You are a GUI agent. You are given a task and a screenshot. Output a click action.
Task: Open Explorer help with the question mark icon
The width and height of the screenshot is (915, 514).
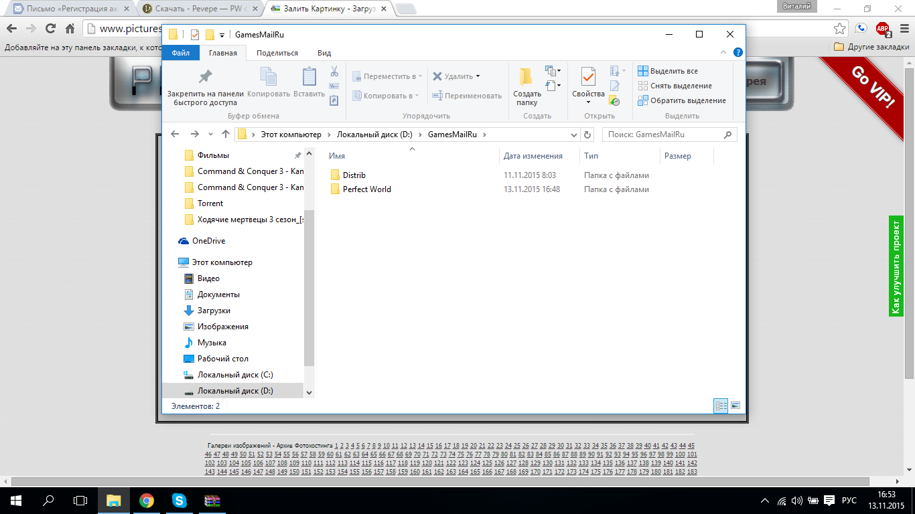[x=737, y=53]
